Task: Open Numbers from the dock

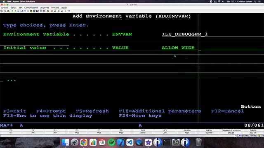Action: click(x=93, y=143)
